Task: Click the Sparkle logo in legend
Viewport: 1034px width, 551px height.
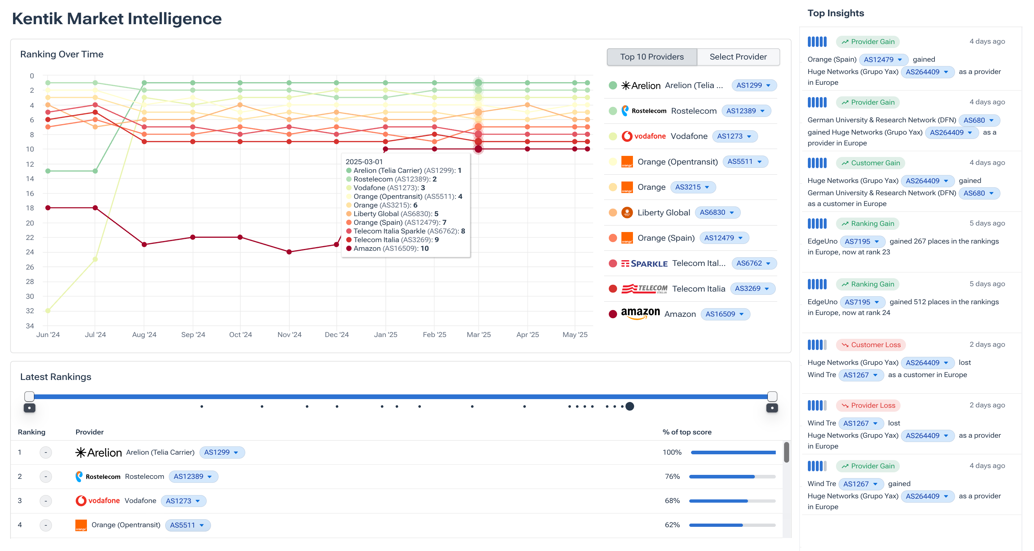Action: pos(644,263)
